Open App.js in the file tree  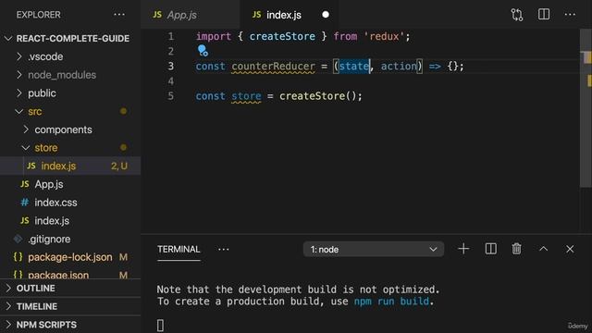pos(70,184)
